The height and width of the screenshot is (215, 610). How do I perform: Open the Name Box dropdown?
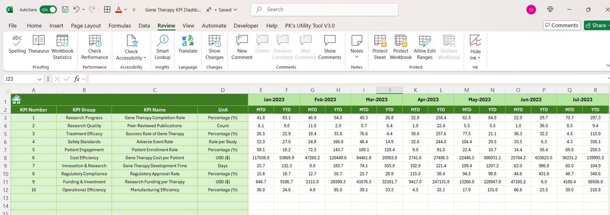coord(40,79)
